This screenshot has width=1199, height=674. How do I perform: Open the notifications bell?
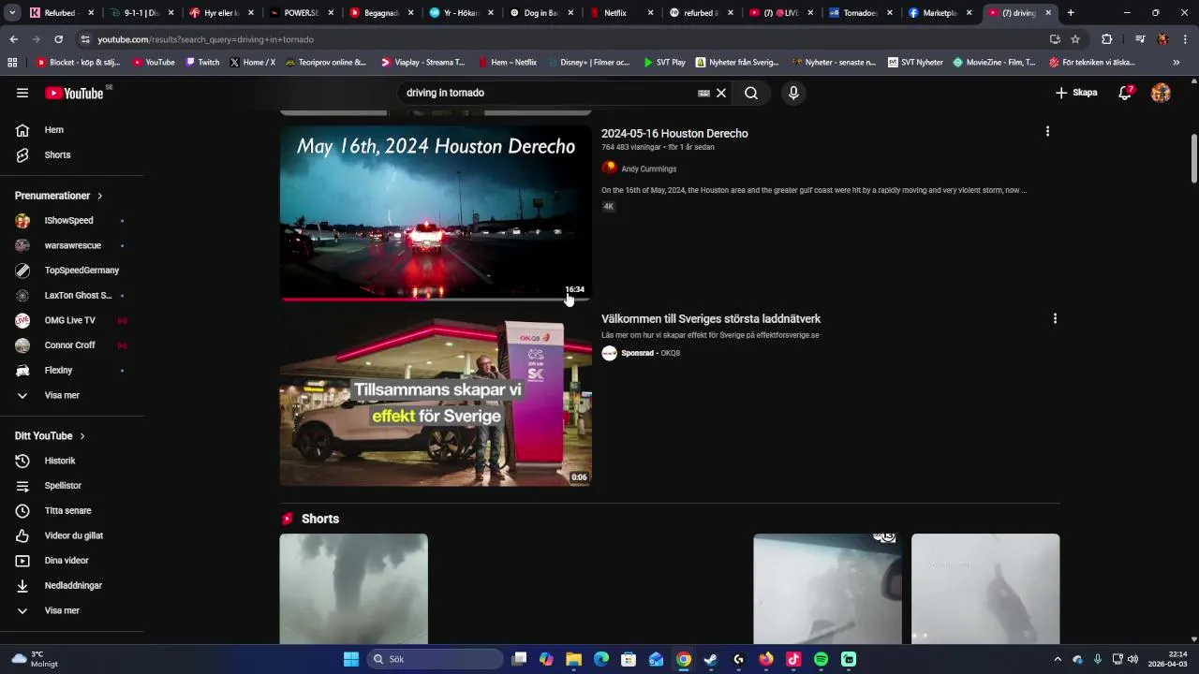pyautogui.click(x=1125, y=93)
